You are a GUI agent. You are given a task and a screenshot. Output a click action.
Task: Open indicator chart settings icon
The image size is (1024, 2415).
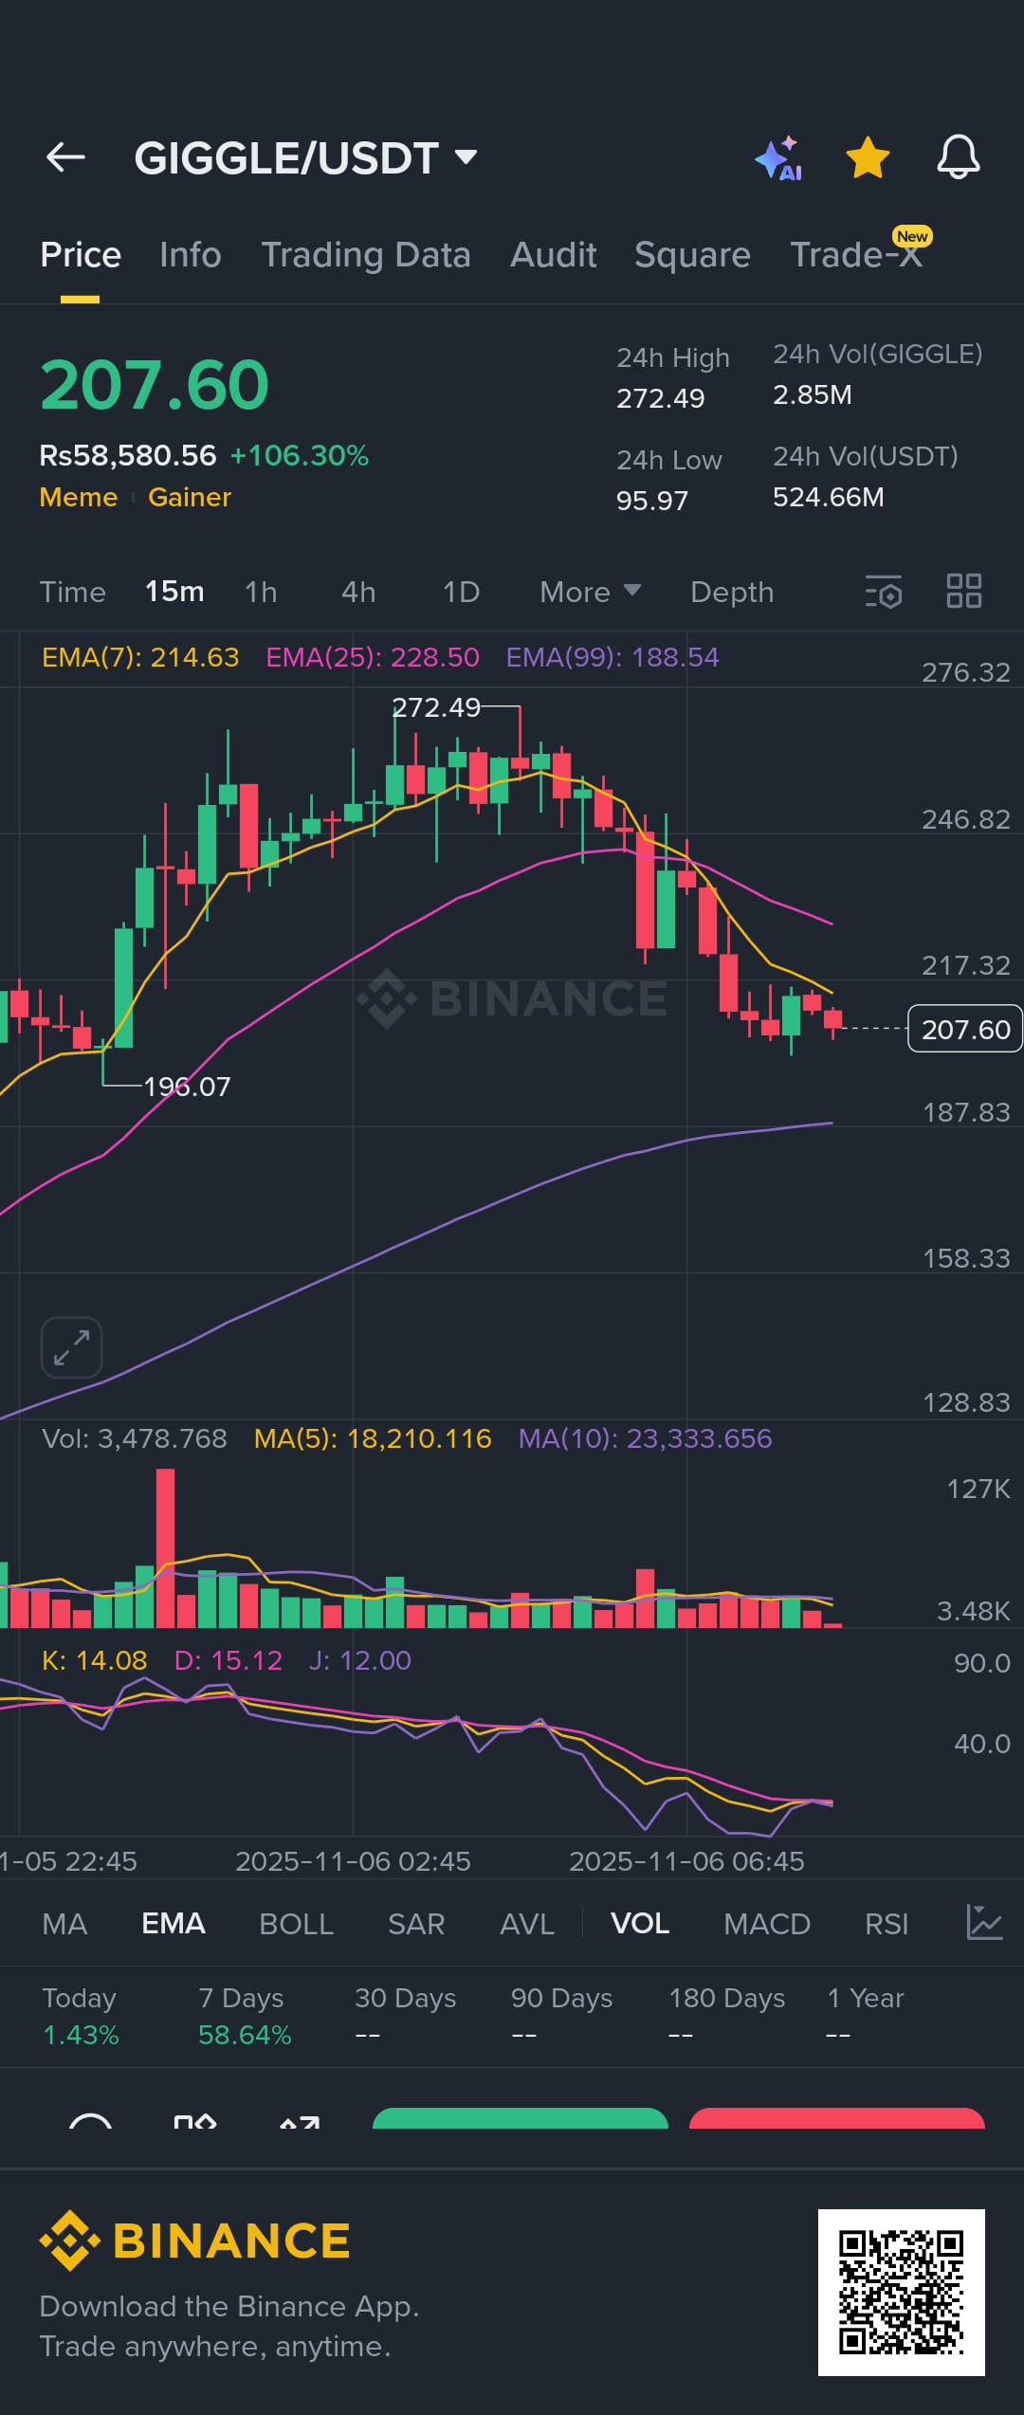click(983, 1923)
